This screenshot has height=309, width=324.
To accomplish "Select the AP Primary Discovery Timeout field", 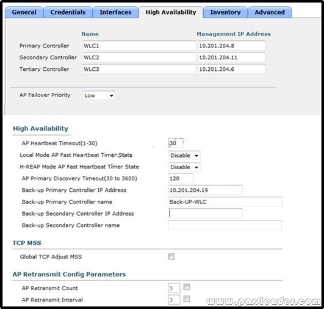I will 181,178.
